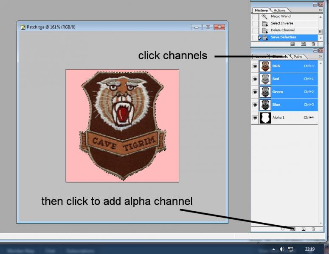Collapse the History panel group
Image resolution: width=329 pixels, height=254 pixels.
click(x=315, y=4)
